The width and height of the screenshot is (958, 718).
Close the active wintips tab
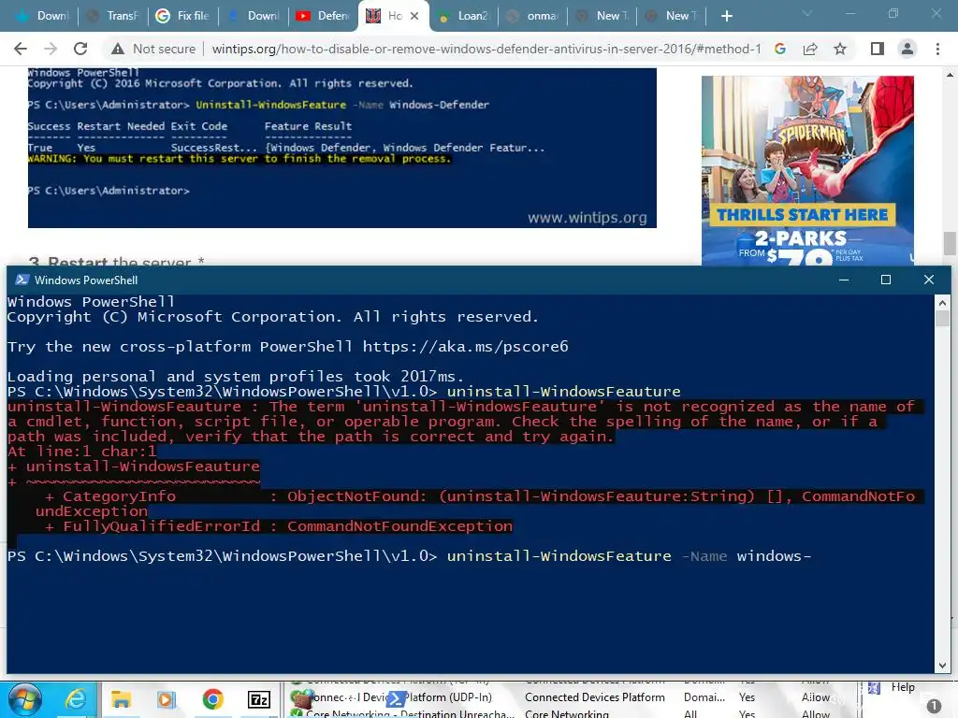[414, 16]
